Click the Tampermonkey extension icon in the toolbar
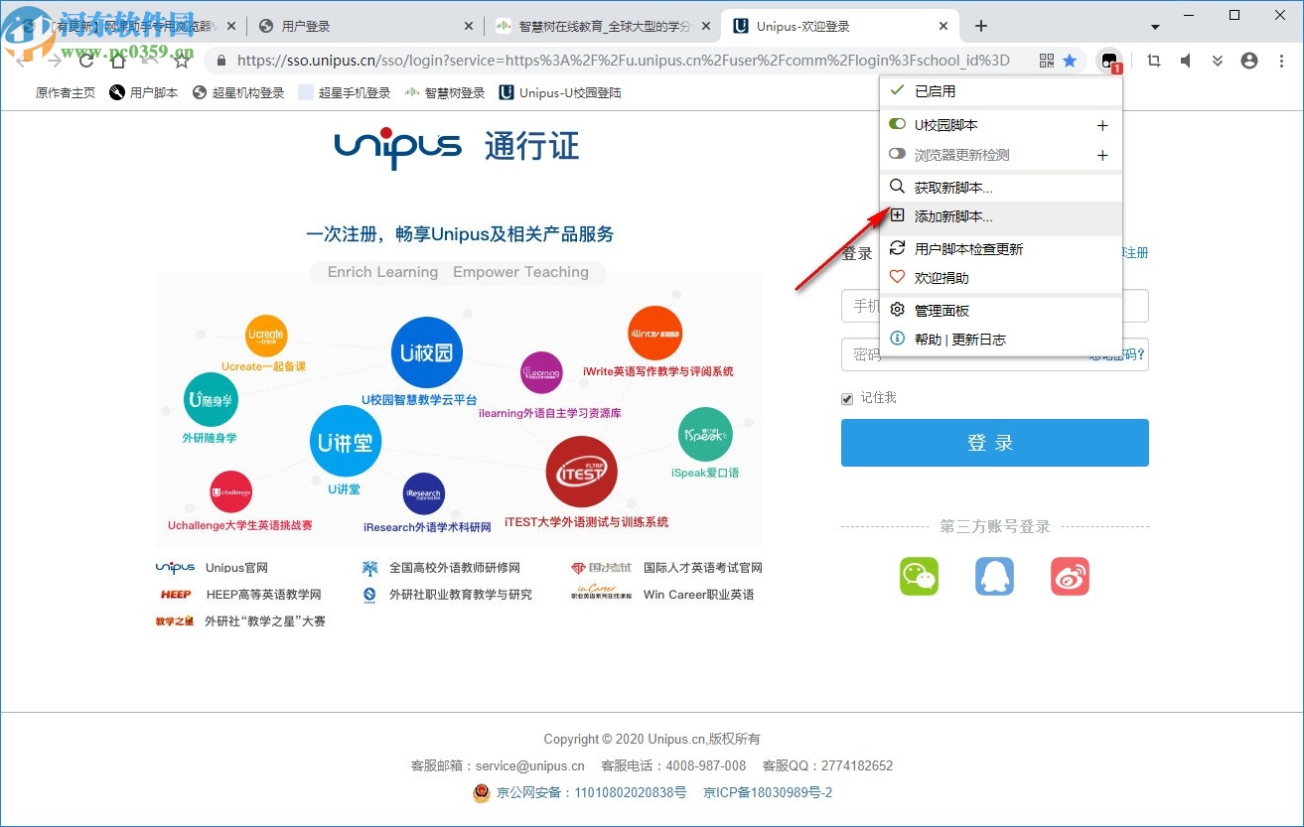This screenshot has width=1304, height=827. coord(1108,61)
